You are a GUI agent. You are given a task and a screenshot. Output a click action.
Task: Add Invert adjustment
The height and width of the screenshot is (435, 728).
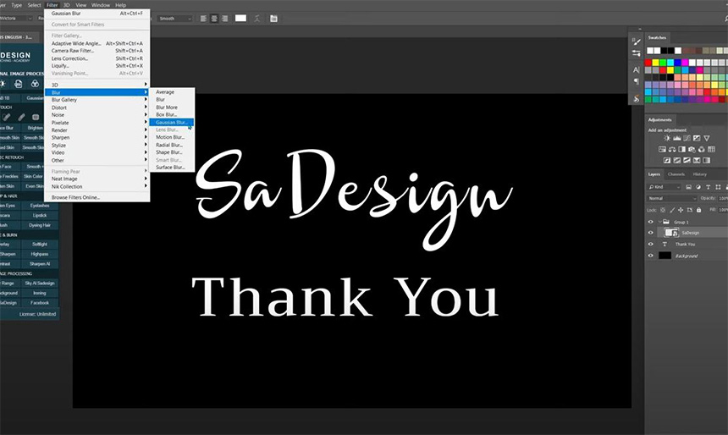tap(667, 161)
